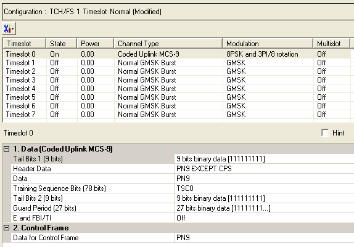The image size is (354, 247).
Task: Sort by the Timeslot column header
Action: (25, 44)
